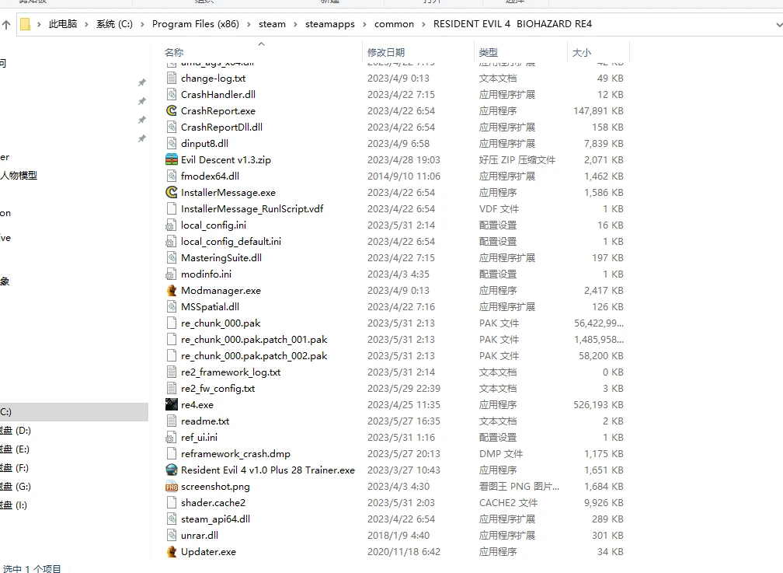Click the 2014/9/10 11:06 date cell
The height and width of the screenshot is (573, 783).
[404, 176]
